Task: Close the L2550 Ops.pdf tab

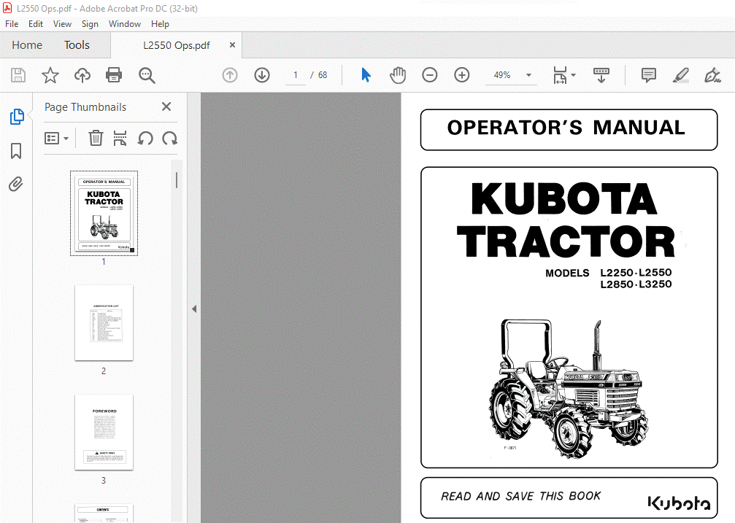Action: click(232, 45)
